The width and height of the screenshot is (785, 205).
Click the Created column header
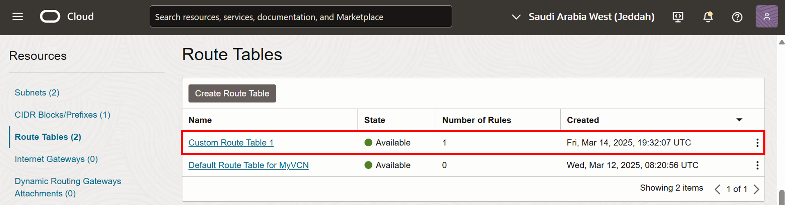click(x=583, y=120)
